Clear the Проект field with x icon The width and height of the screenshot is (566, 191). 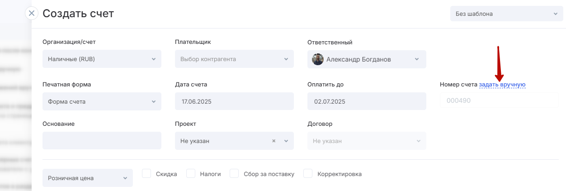[x=274, y=141]
